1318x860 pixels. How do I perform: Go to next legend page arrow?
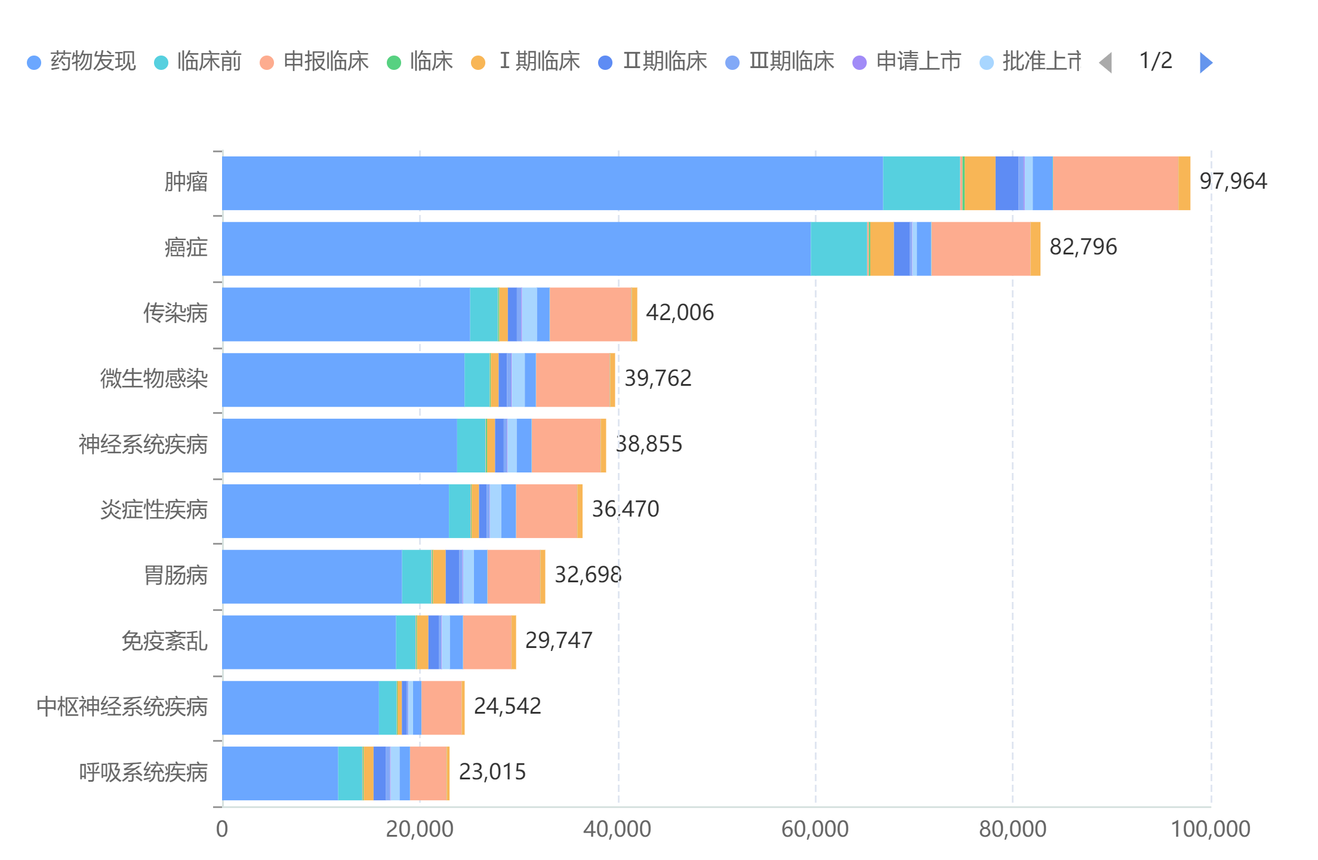coord(1206,62)
